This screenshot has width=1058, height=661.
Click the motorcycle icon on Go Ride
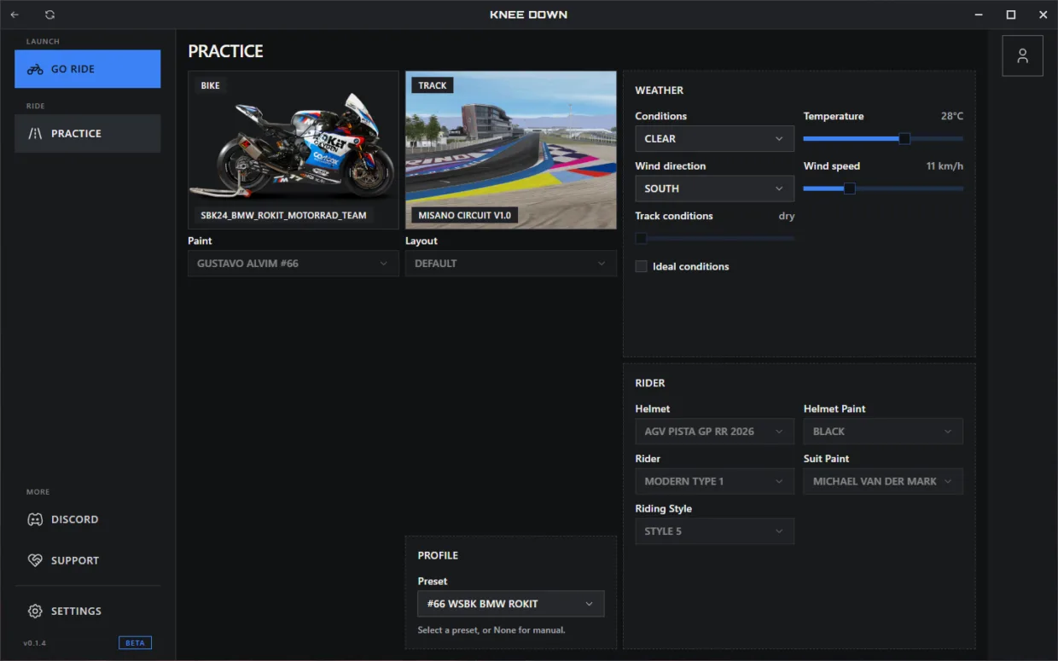[x=35, y=69]
